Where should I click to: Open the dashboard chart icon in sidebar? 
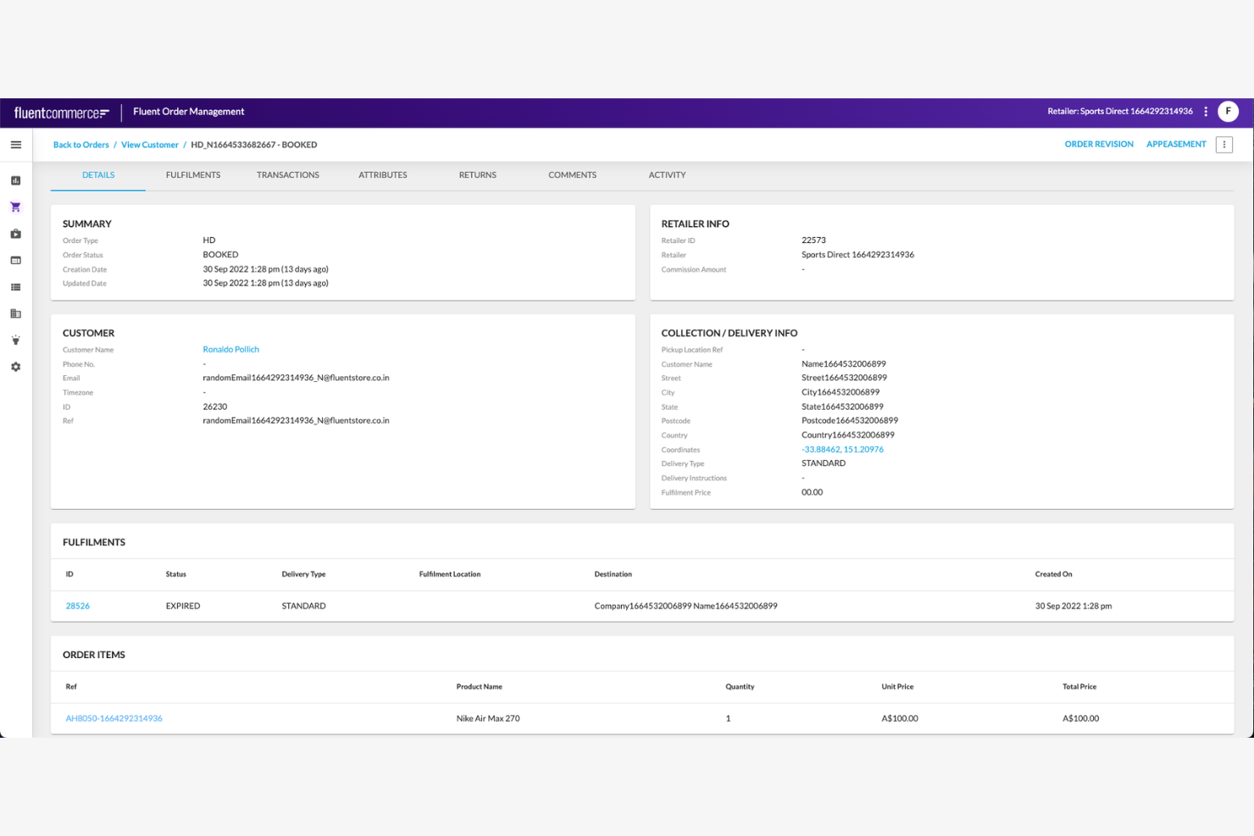coord(15,180)
